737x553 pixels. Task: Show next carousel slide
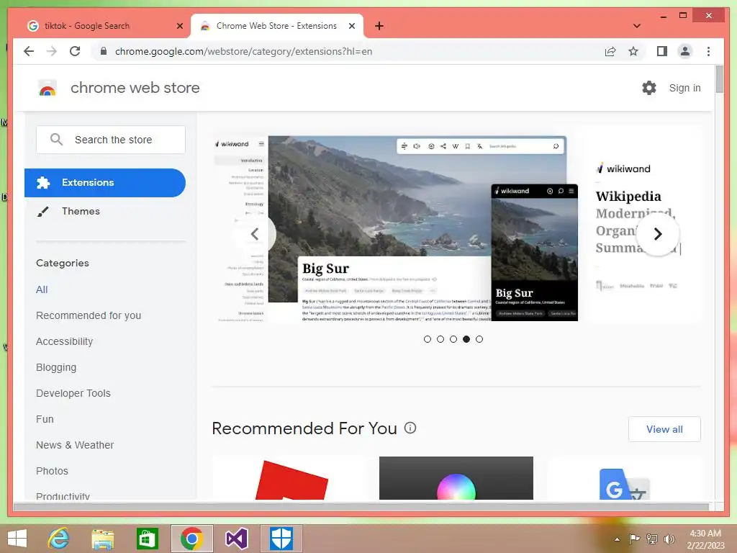[658, 234]
